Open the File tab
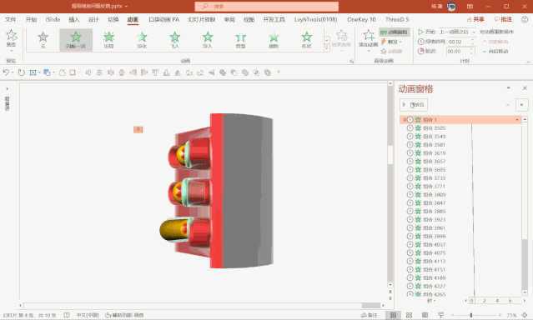This screenshot has height=320, width=533. (x=11, y=20)
